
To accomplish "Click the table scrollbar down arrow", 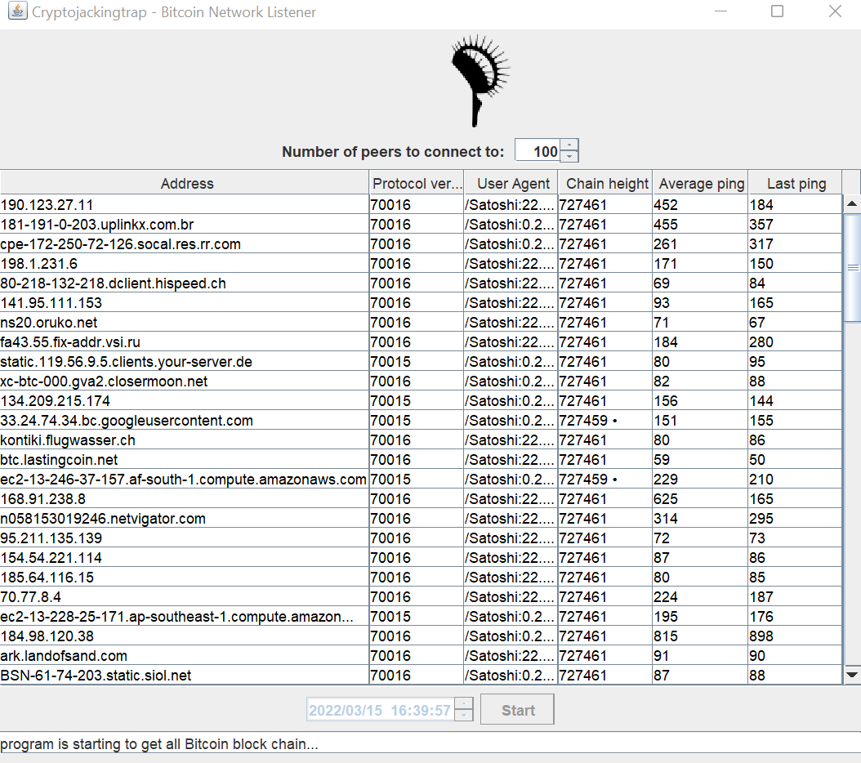I will (852, 675).
